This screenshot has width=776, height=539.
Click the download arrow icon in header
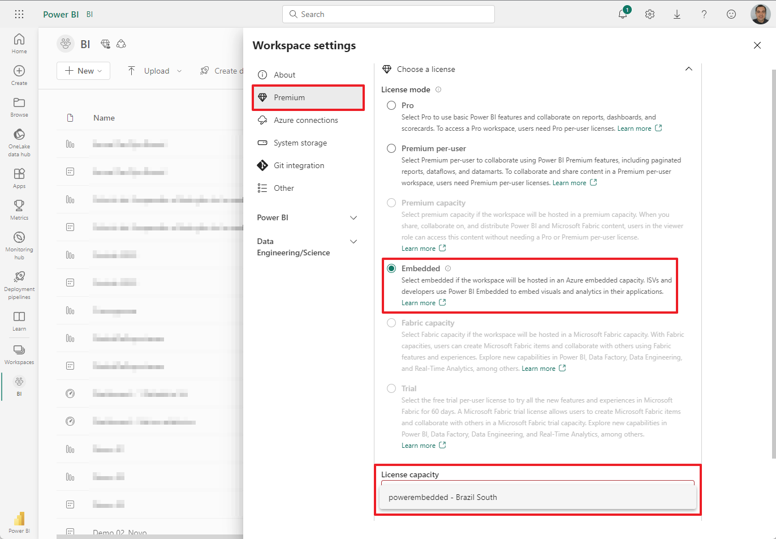pos(677,14)
